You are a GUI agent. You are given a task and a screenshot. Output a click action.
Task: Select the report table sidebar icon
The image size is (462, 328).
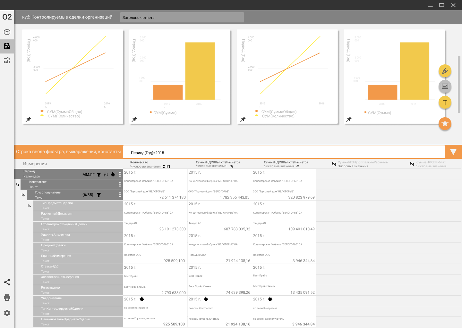click(x=7, y=46)
